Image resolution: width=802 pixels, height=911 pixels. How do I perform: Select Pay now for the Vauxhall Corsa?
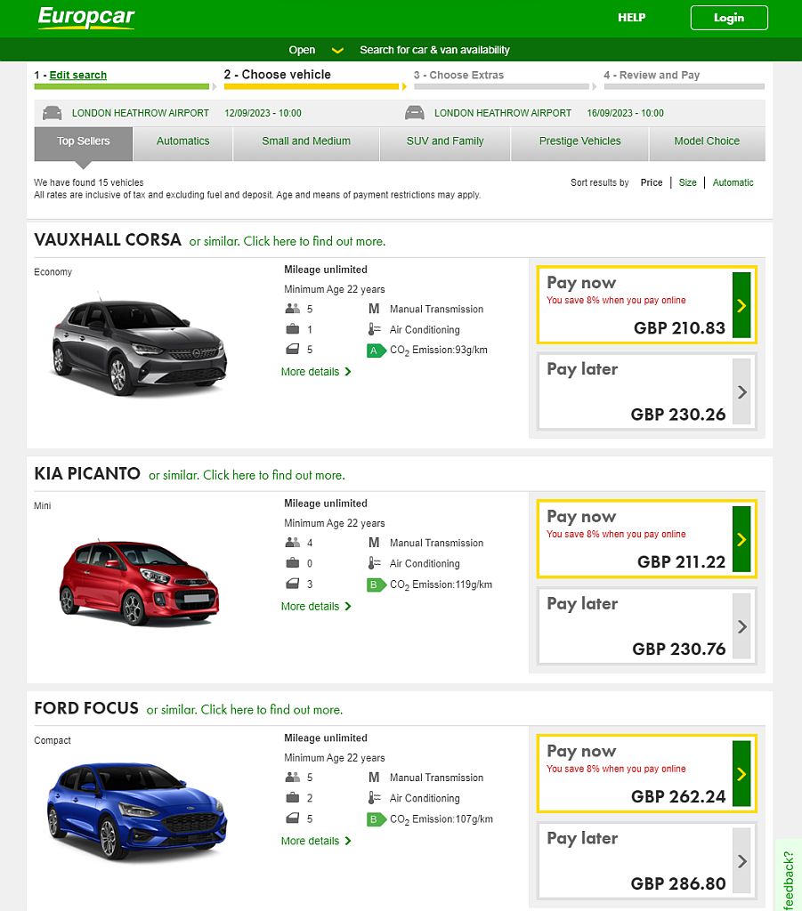click(x=645, y=305)
